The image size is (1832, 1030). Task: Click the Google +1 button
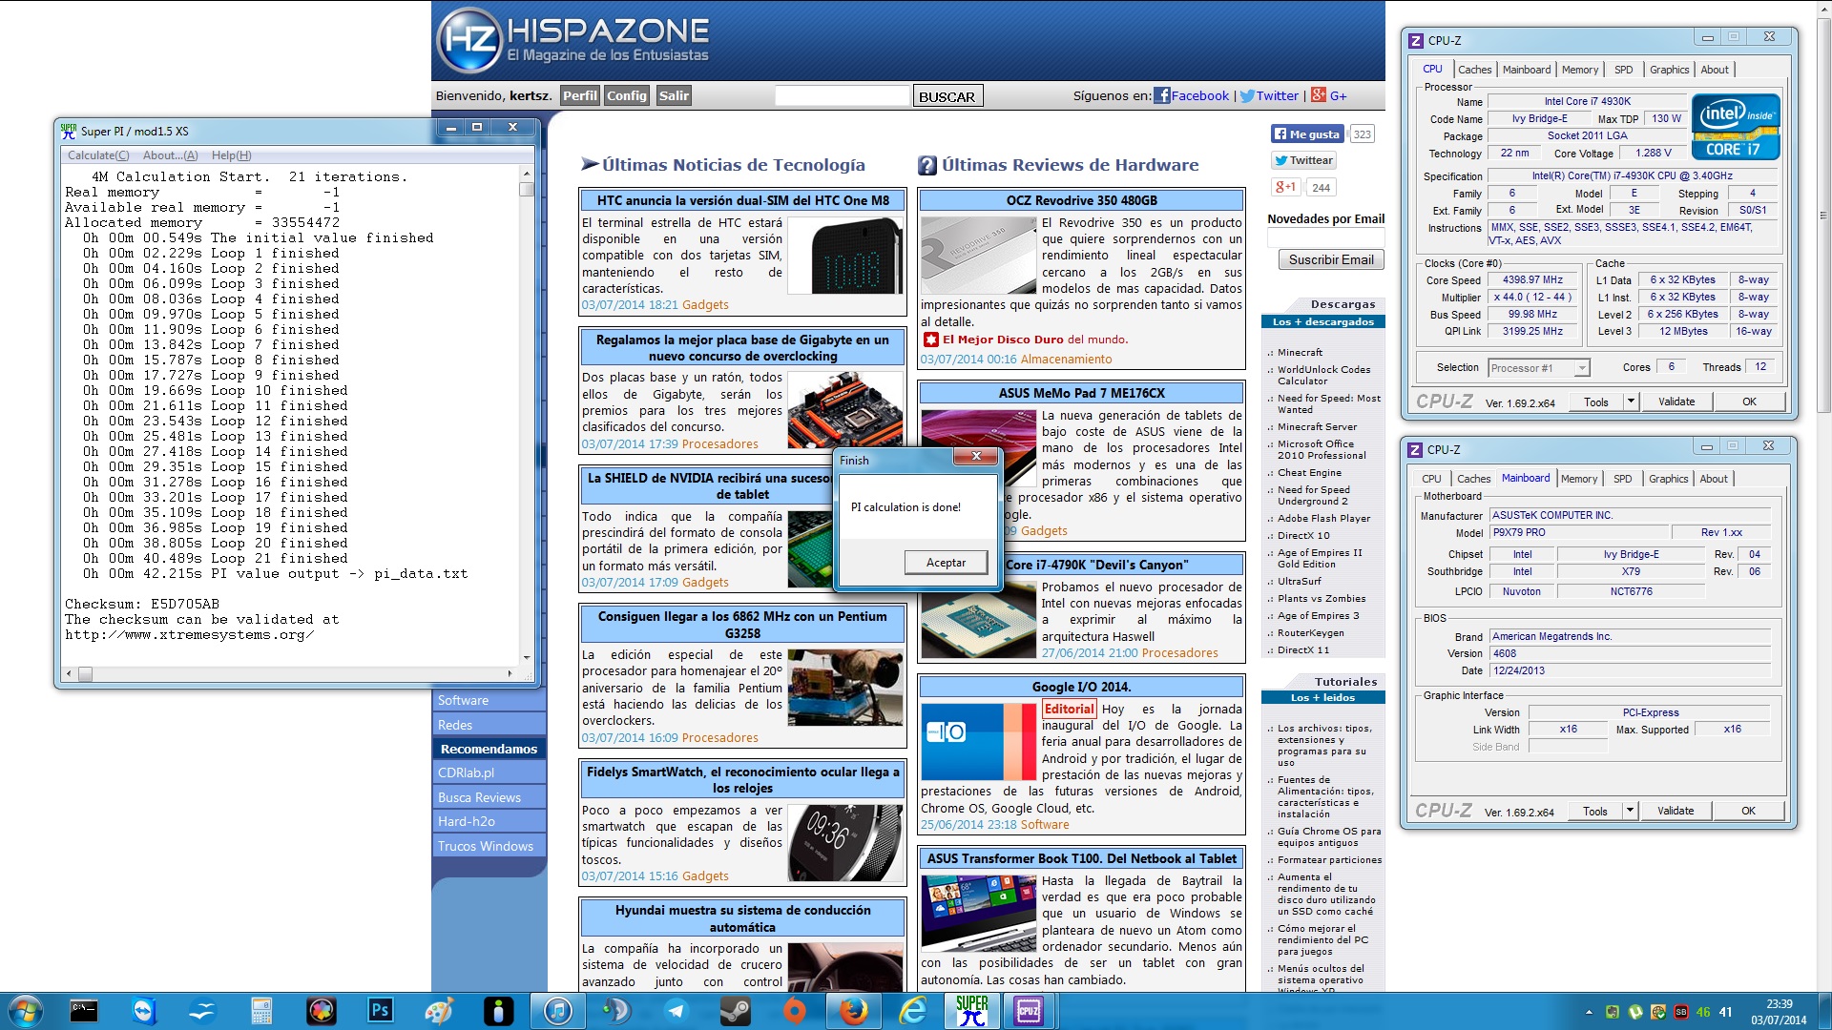1285,187
